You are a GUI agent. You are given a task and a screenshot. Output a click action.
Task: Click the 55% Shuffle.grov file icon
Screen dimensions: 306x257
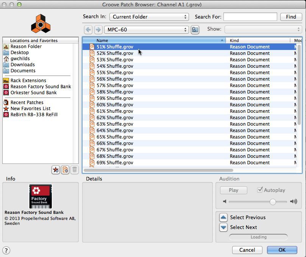(92, 72)
